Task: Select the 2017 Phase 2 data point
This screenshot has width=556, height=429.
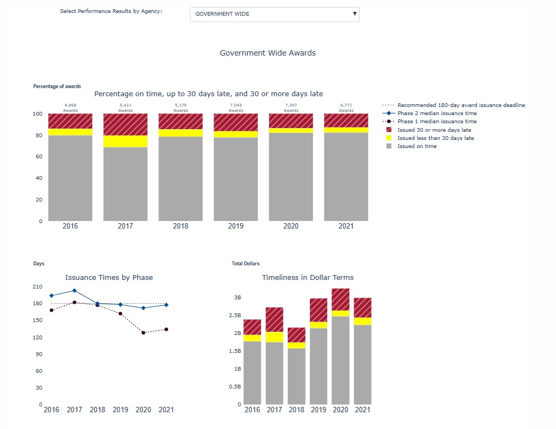Action: click(75, 291)
